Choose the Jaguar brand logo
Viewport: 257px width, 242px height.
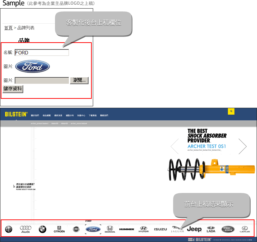(177, 229)
